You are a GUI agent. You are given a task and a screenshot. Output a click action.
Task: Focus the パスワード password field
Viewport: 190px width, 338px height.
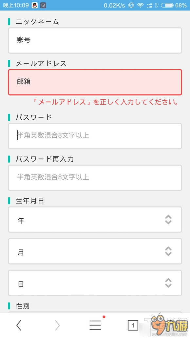[95, 136]
